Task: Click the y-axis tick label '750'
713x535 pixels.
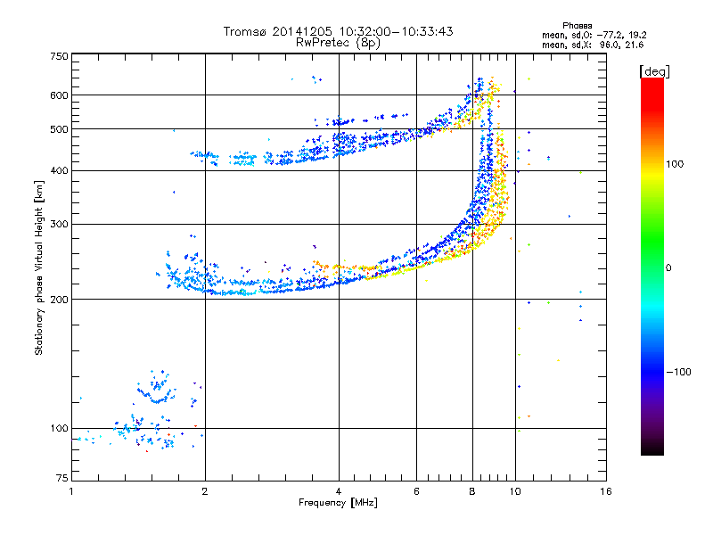Action: pos(59,56)
